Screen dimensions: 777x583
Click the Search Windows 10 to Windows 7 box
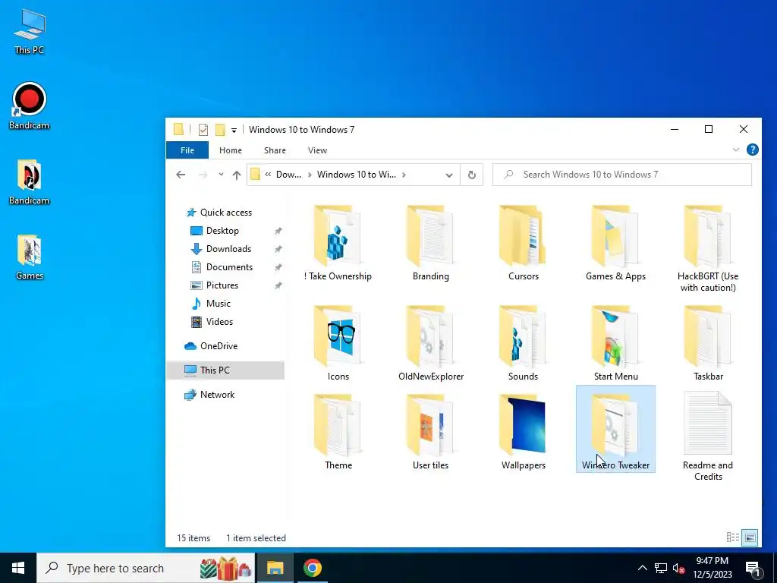[x=622, y=175]
